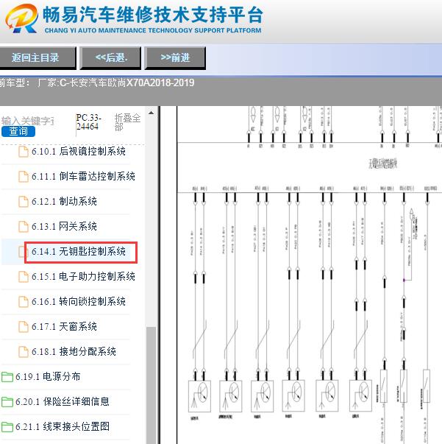The width and height of the screenshot is (442, 444).
Task: Click the 折叠全部 collapse-all link
Action: pos(127,122)
